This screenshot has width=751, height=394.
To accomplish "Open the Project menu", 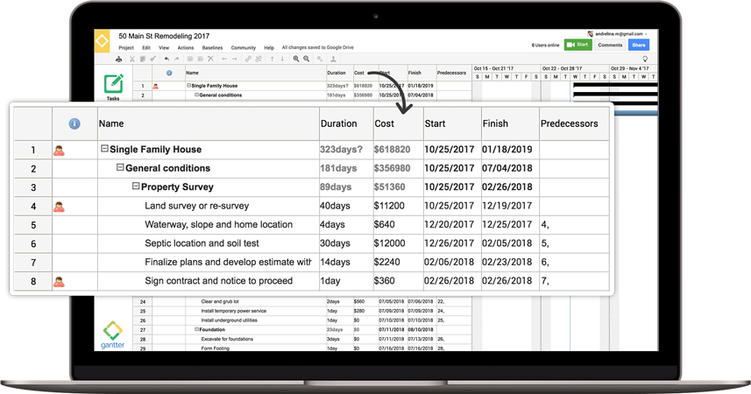I will click(126, 48).
